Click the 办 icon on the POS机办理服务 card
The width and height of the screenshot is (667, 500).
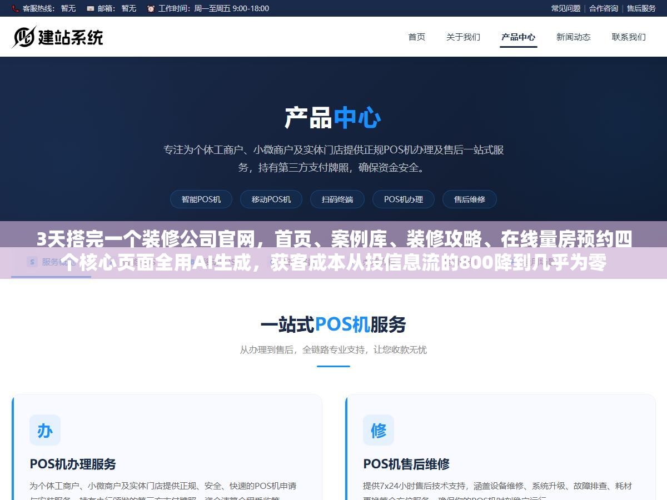pyautogui.click(x=45, y=430)
